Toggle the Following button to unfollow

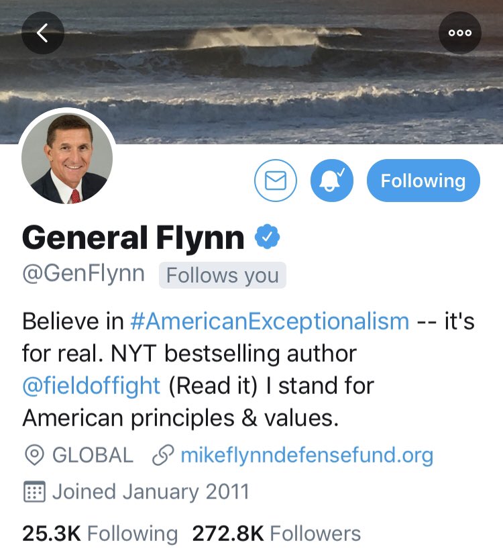[423, 181]
